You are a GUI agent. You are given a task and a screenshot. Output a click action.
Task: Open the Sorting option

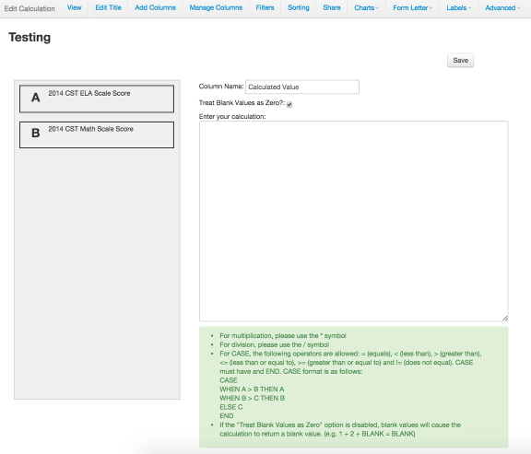299,7
